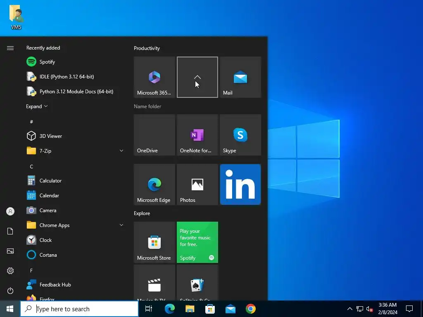Open the LinkedIn tile
423x317 pixels.
click(x=240, y=185)
